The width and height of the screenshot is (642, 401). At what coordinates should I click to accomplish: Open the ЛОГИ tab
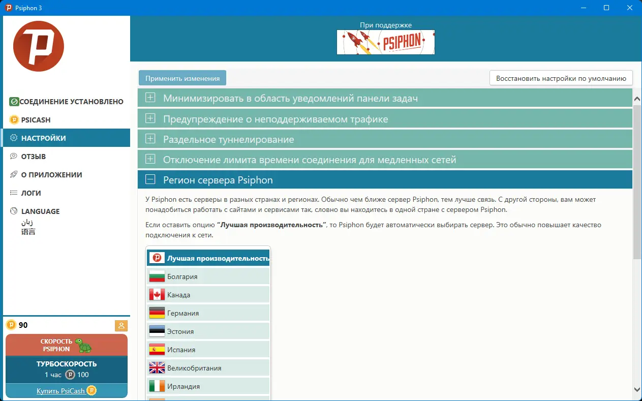pyautogui.click(x=66, y=193)
